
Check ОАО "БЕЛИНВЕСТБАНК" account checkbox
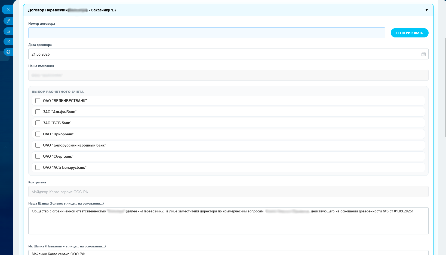[x=38, y=101]
